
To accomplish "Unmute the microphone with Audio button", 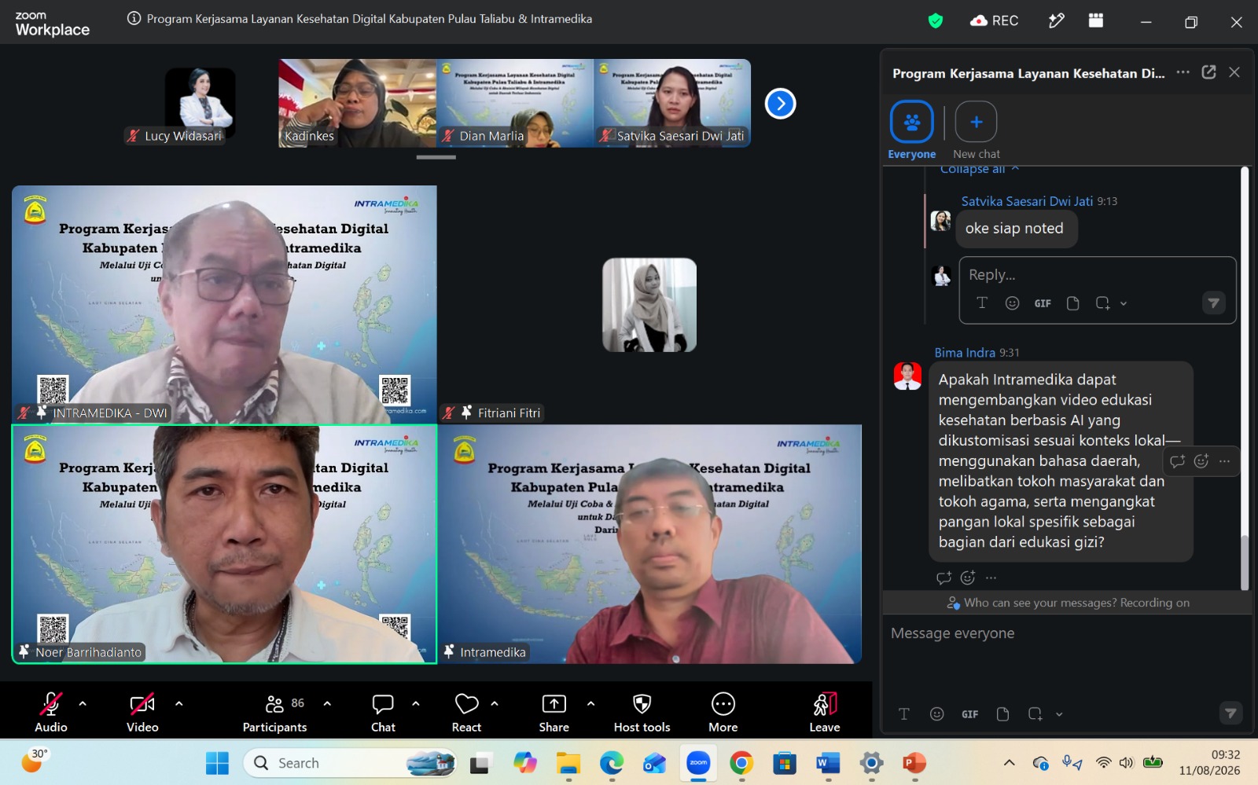I will (51, 713).
